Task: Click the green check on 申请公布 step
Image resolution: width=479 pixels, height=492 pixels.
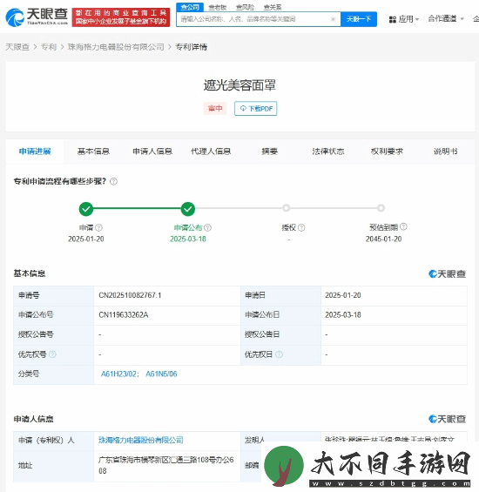Action: [x=188, y=209]
